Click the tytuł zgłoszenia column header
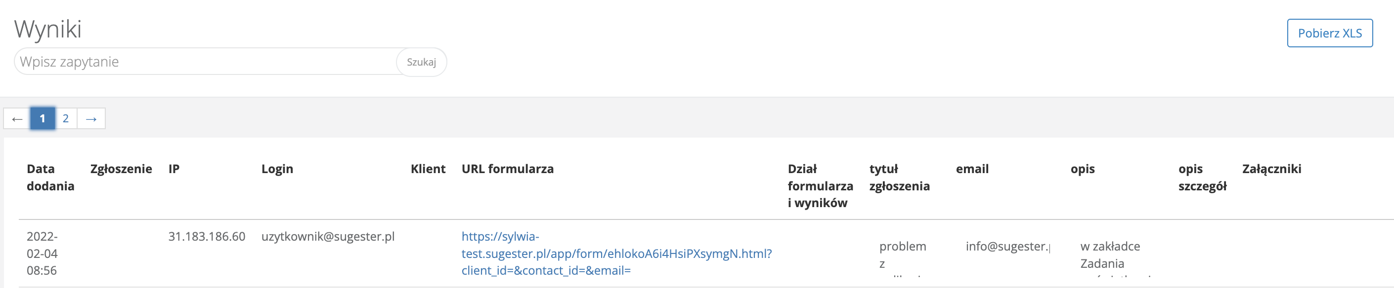The width and height of the screenshot is (1394, 288). 899,177
